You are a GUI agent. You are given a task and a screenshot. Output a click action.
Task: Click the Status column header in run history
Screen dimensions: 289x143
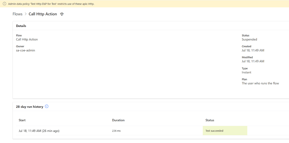tap(210, 120)
